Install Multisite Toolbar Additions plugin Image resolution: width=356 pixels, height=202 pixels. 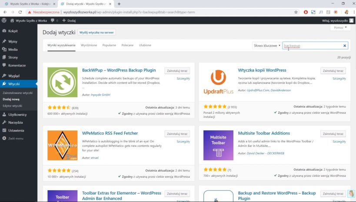[333, 134]
